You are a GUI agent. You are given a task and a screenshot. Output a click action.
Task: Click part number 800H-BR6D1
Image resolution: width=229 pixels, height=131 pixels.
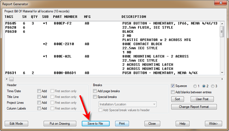point(65,73)
